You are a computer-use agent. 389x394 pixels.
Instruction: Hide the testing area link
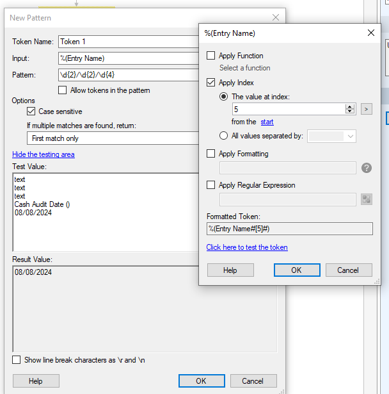(43, 154)
